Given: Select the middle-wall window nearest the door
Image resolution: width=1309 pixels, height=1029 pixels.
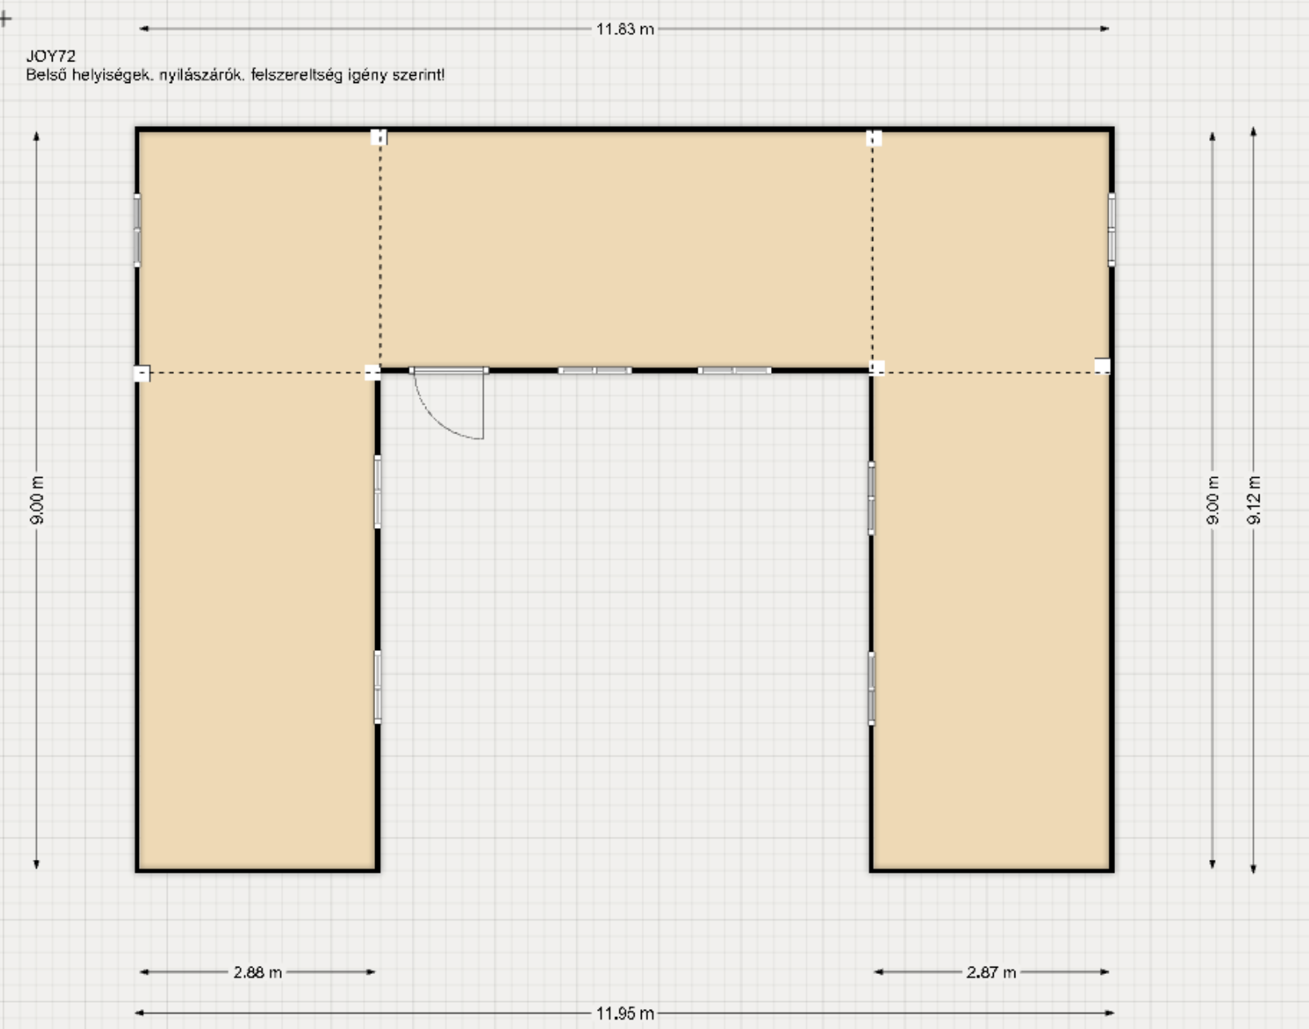Looking at the screenshot, I should coord(595,371).
